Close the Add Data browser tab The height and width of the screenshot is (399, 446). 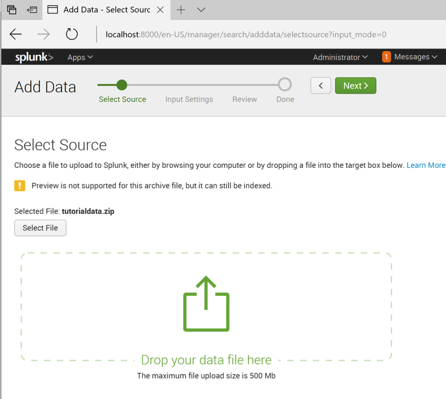pos(160,10)
